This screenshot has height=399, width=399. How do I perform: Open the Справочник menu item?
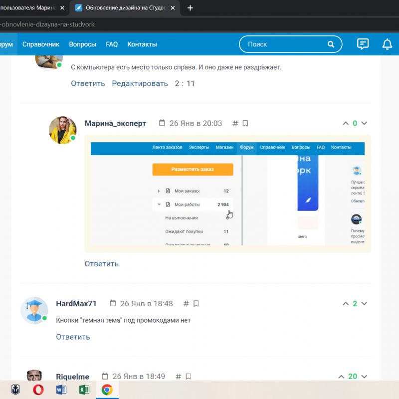click(41, 44)
